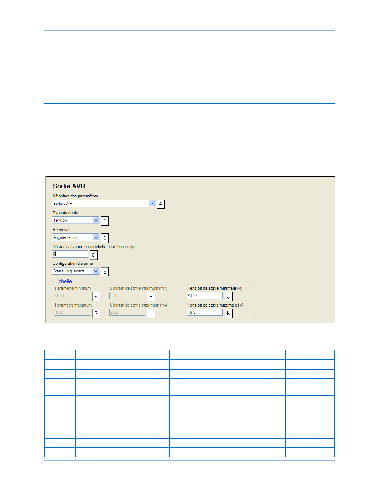
Task: Click the "Courant de sortie maximum (mA)" label
Action: click(139, 305)
